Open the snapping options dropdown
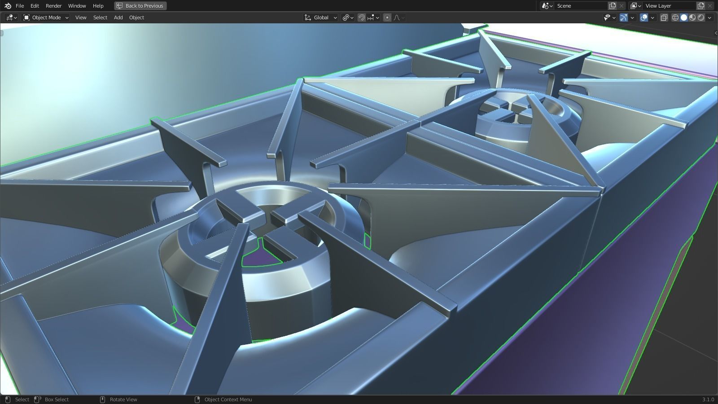 [x=373, y=18]
